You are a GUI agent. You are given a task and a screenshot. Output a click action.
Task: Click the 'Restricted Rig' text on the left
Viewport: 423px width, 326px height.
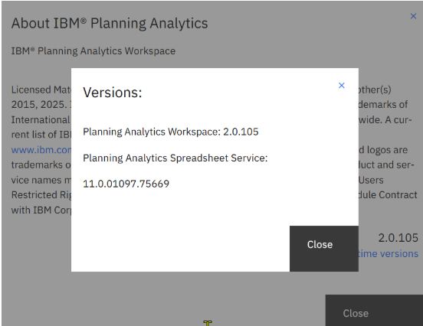tap(41, 195)
